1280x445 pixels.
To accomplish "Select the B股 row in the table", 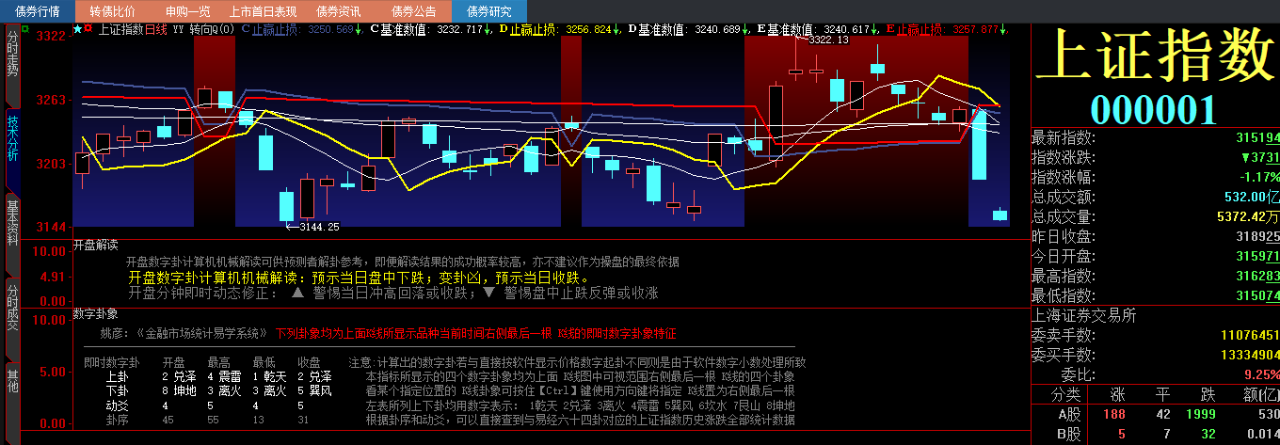I will [1156, 434].
